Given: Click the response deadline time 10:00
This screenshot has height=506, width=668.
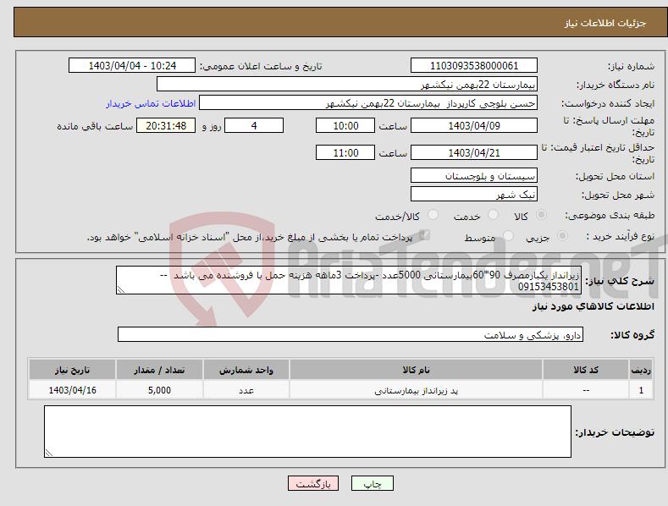Looking at the screenshot, I should pyautogui.click(x=345, y=125).
